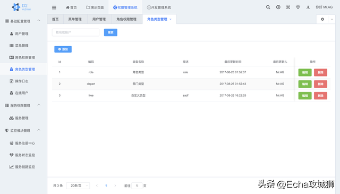340x194 pixels.
Task: Toggle fullscreen mode icon
Action: [x=288, y=7]
